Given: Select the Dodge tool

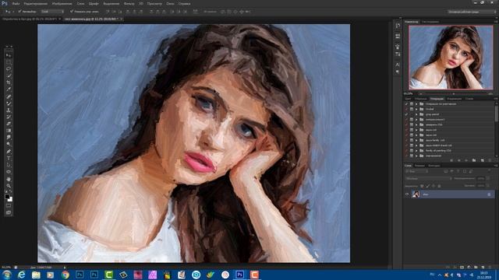Looking at the screenshot, I should pyautogui.click(x=9, y=144).
